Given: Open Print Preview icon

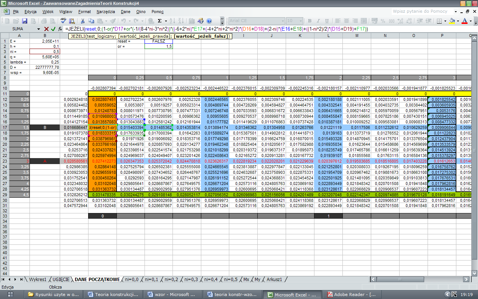Looking at the screenshot, I should [x=53, y=21].
